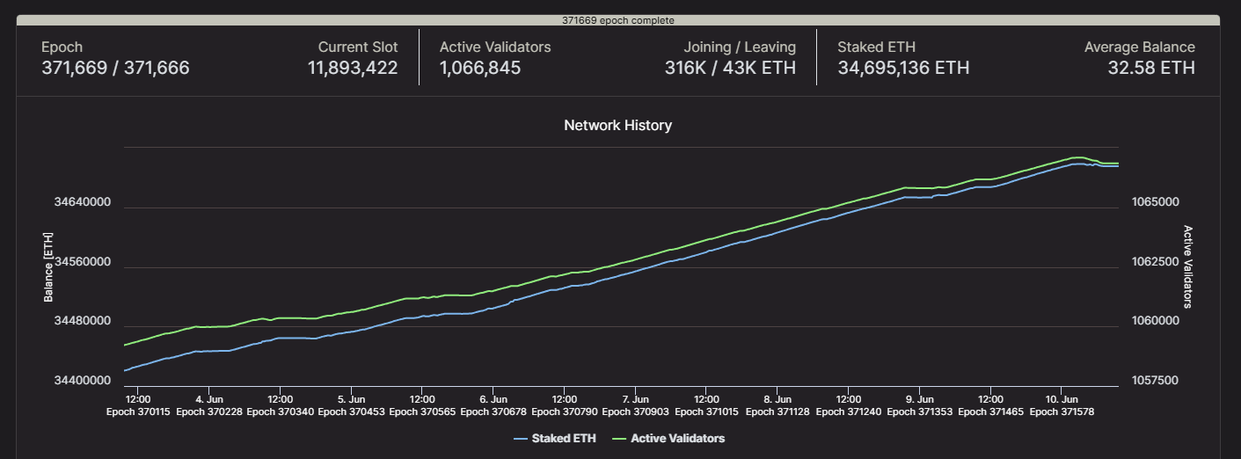Click the 10. Jun Epoch 371578 axis label

point(1062,404)
